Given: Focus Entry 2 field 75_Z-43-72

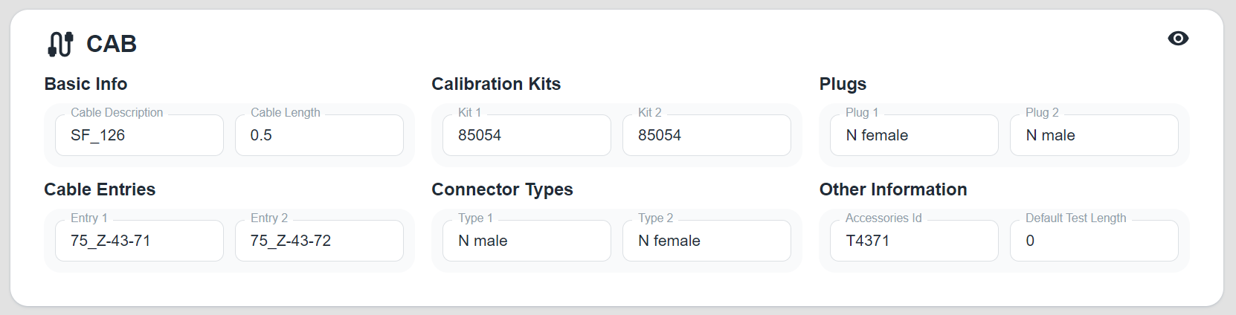Looking at the screenshot, I should pyautogui.click(x=319, y=241).
